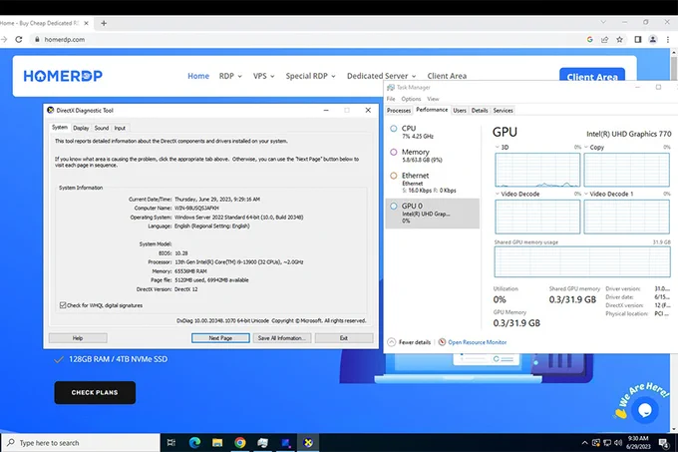This screenshot has width=678, height=452.
Task: Open the 3D graph engine dropdown
Action: (x=498, y=147)
